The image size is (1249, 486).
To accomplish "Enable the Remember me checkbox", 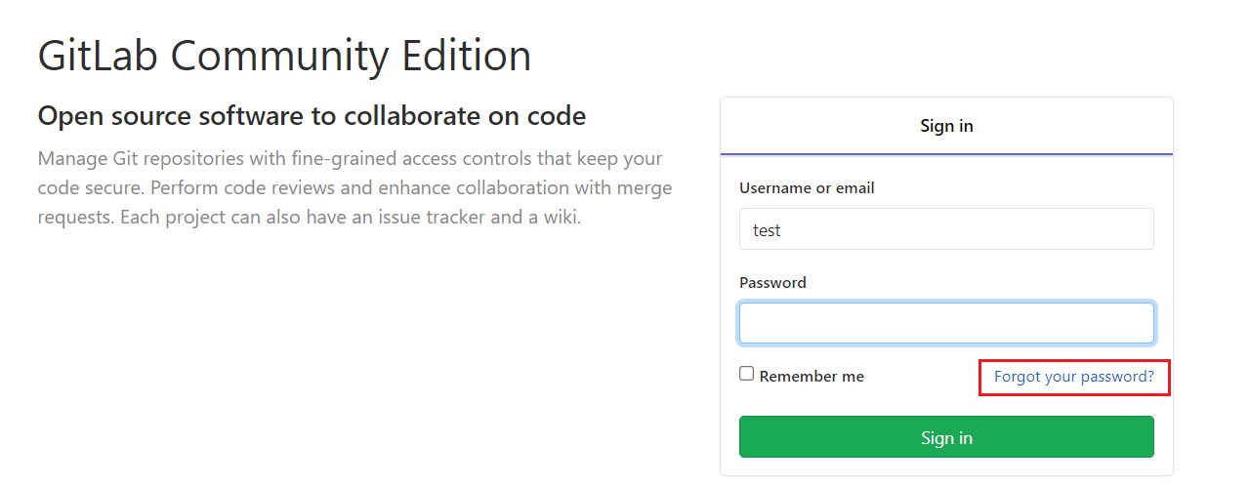I will tap(747, 374).
